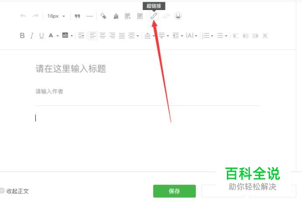Image resolution: width=302 pixels, height=206 pixels.
Task: Click the letter spacing |A| icon
Action: 190,36
